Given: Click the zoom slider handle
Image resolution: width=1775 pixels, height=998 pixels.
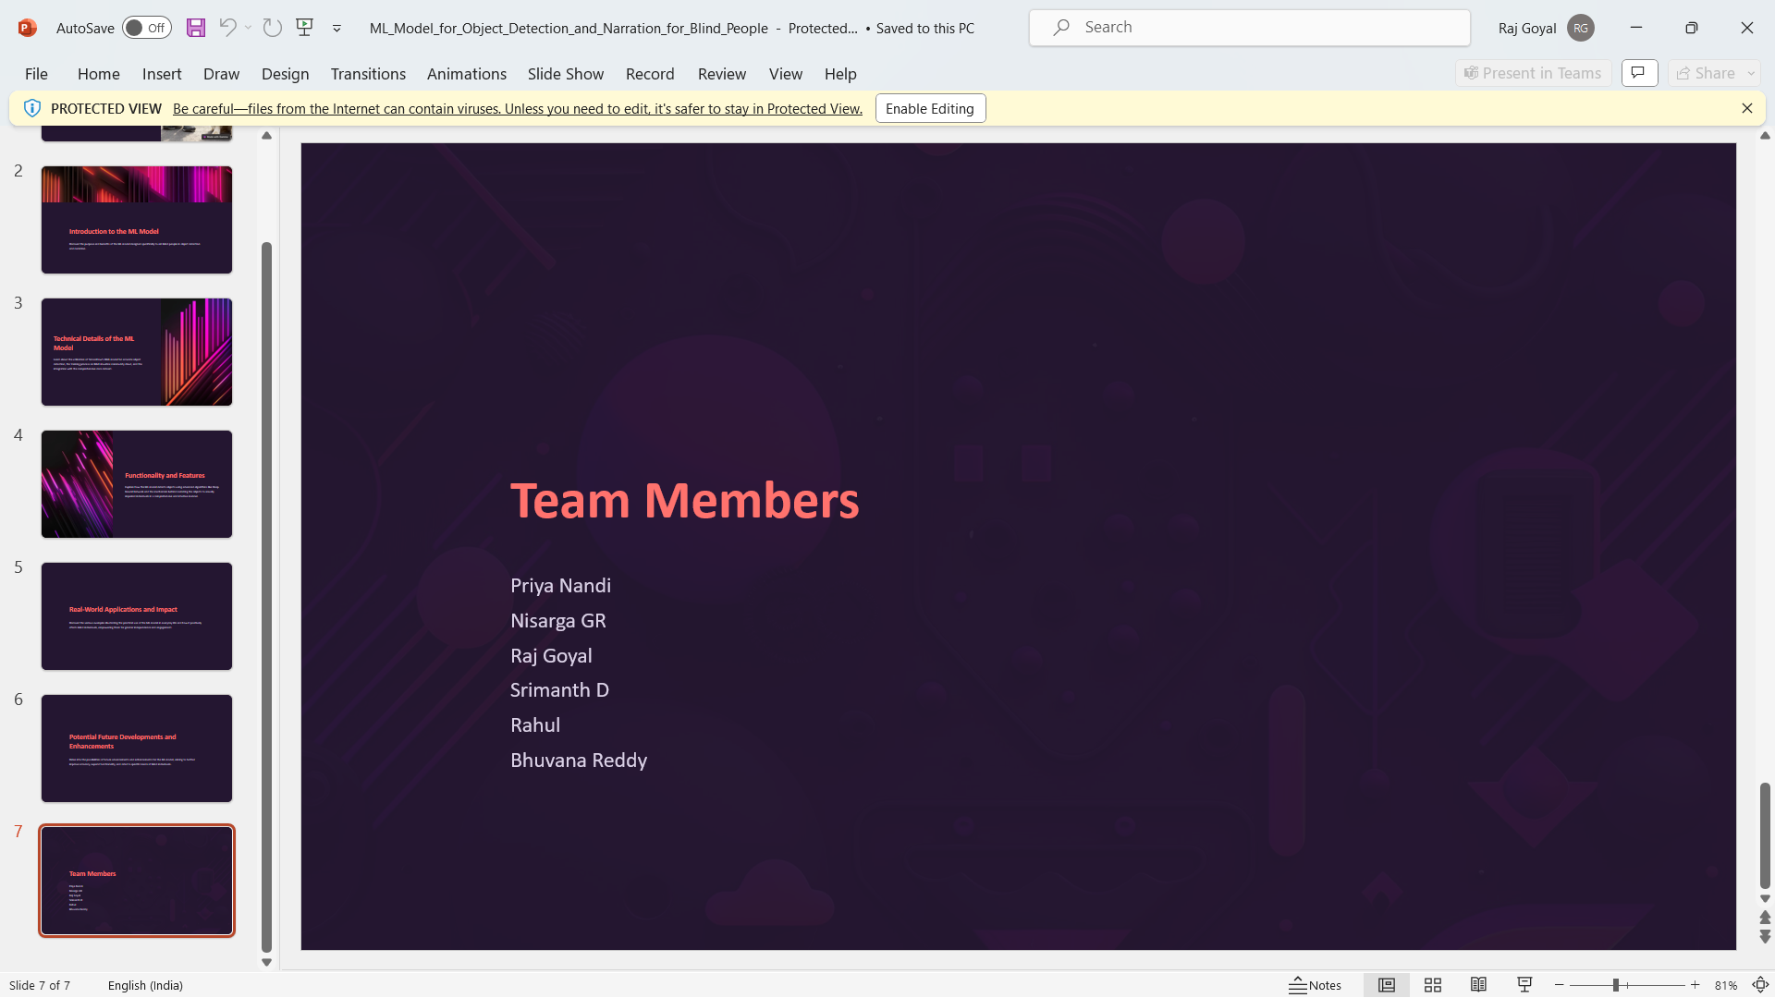Looking at the screenshot, I should [x=1615, y=985].
